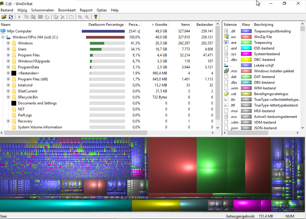The image size is (306, 219).
Task: Expand the Program Files (x86) folder
Action: [x=8, y=79]
